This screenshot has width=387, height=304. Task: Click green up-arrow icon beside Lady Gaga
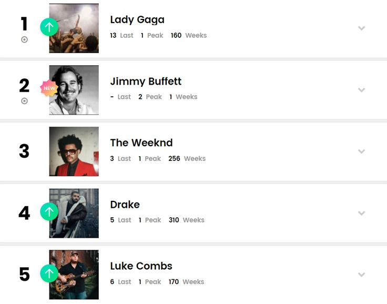coord(49,27)
